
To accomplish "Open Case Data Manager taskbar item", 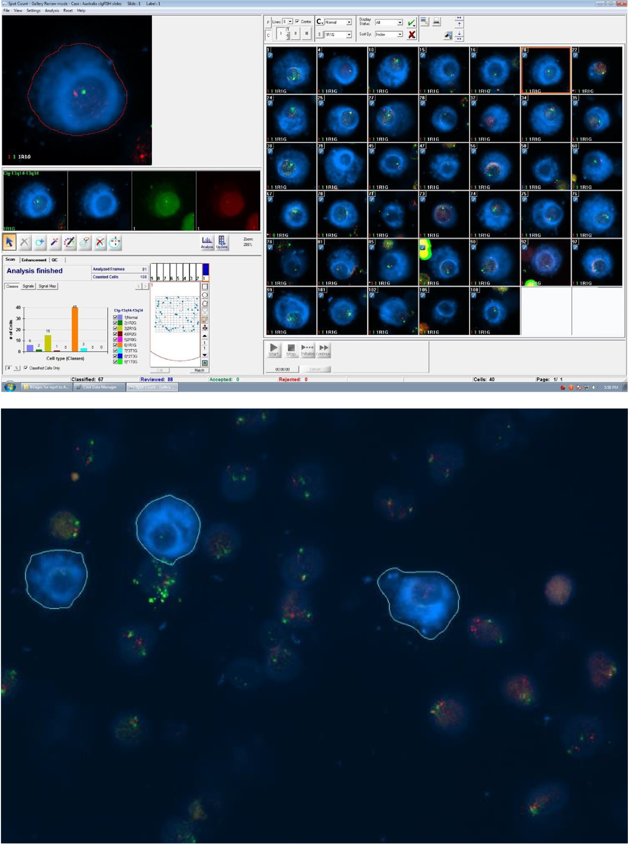I will tap(99, 387).
